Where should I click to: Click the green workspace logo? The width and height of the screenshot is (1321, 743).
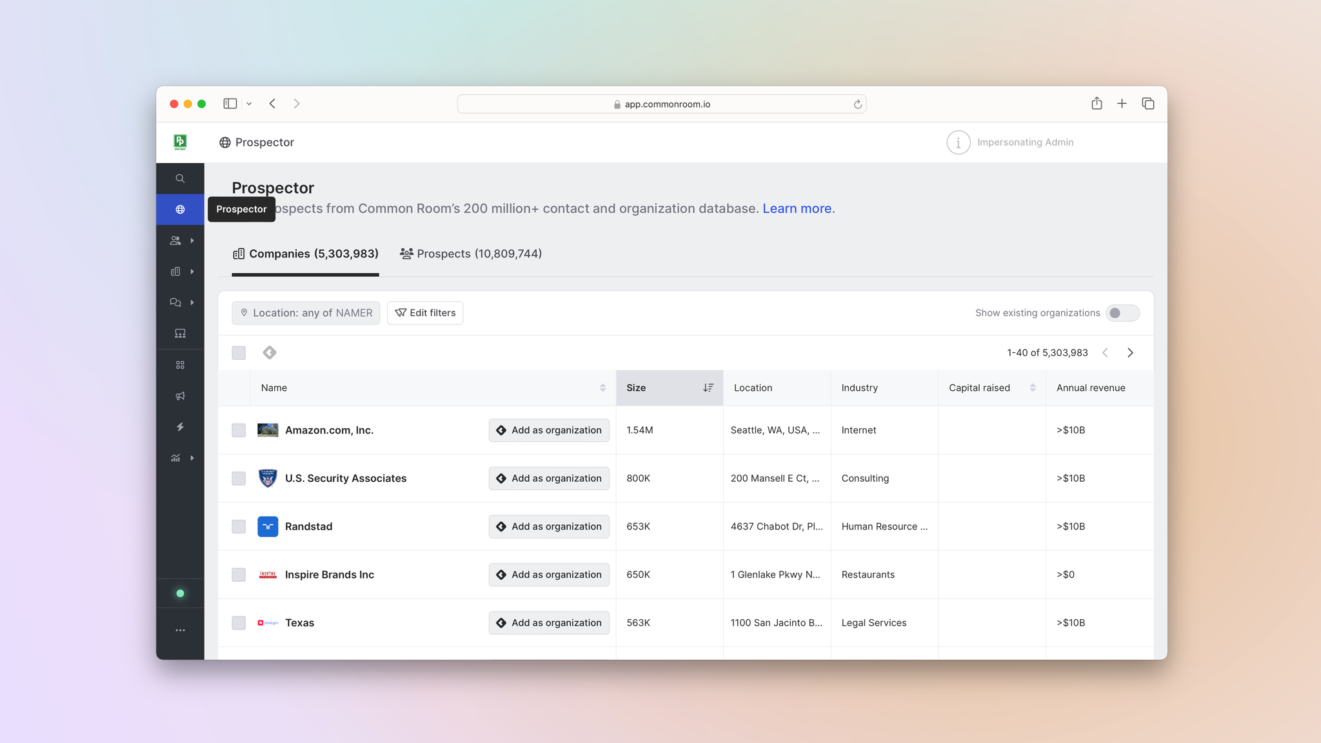(180, 142)
